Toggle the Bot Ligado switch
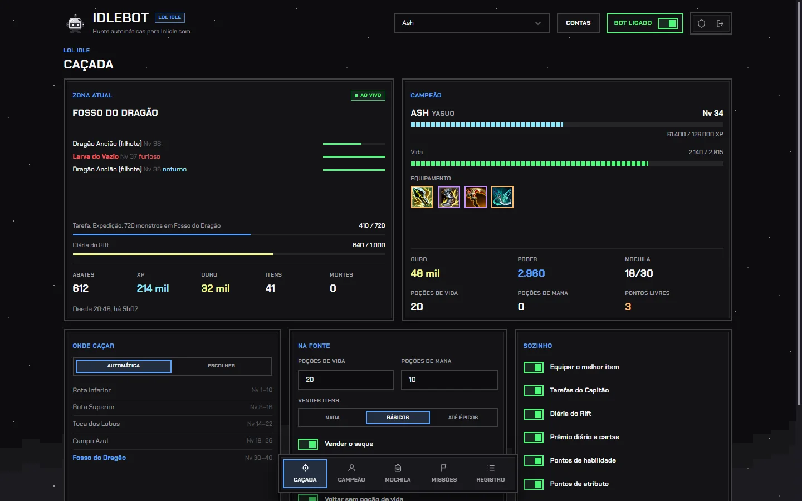The width and height of the screenshot is (802, 501). pyautogui.click(x=667, y=23)
